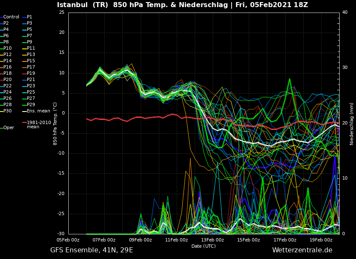Select the 'P19' legend entry
The height and width of the screenshot is (259, 356).
click(x=28, y=74)
